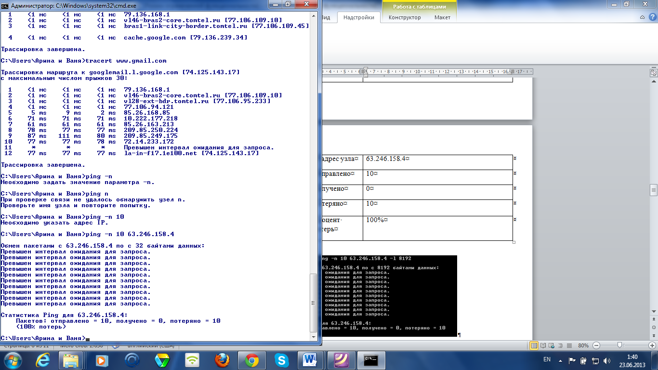The width and height of the screenshot is (658, 370).
Task: Open Windows Explorer folder on taskbar
Action: (x=71, y=360)
